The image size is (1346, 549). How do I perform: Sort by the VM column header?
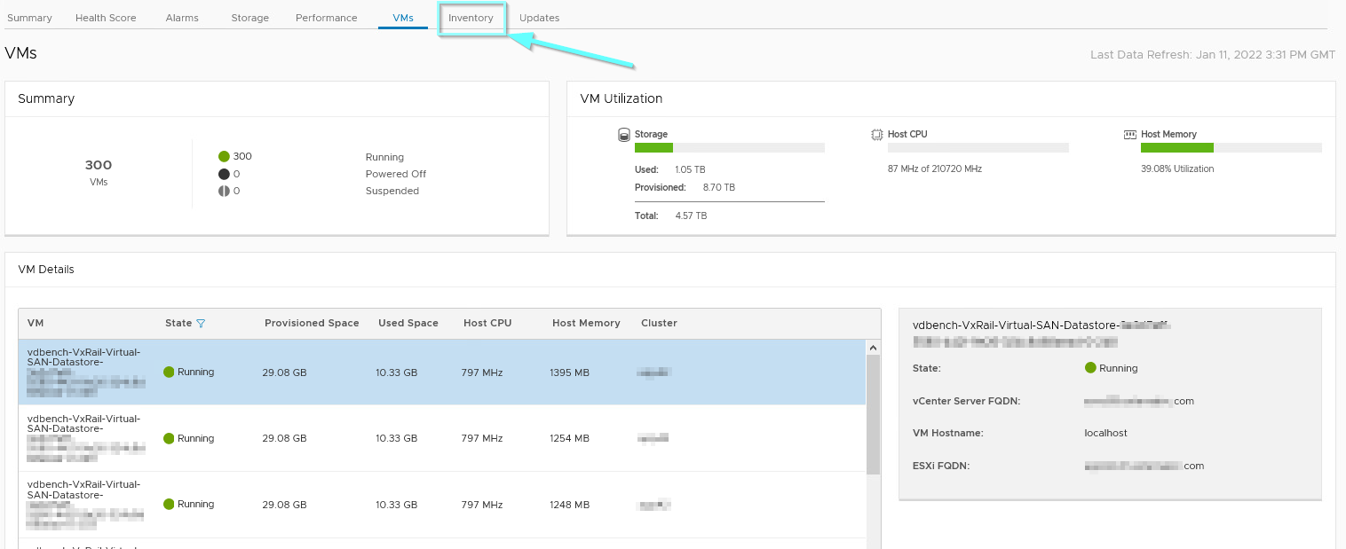point(36,324)
